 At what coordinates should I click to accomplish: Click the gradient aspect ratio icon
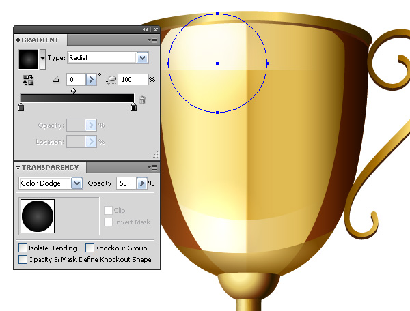[x=111, y=79]
